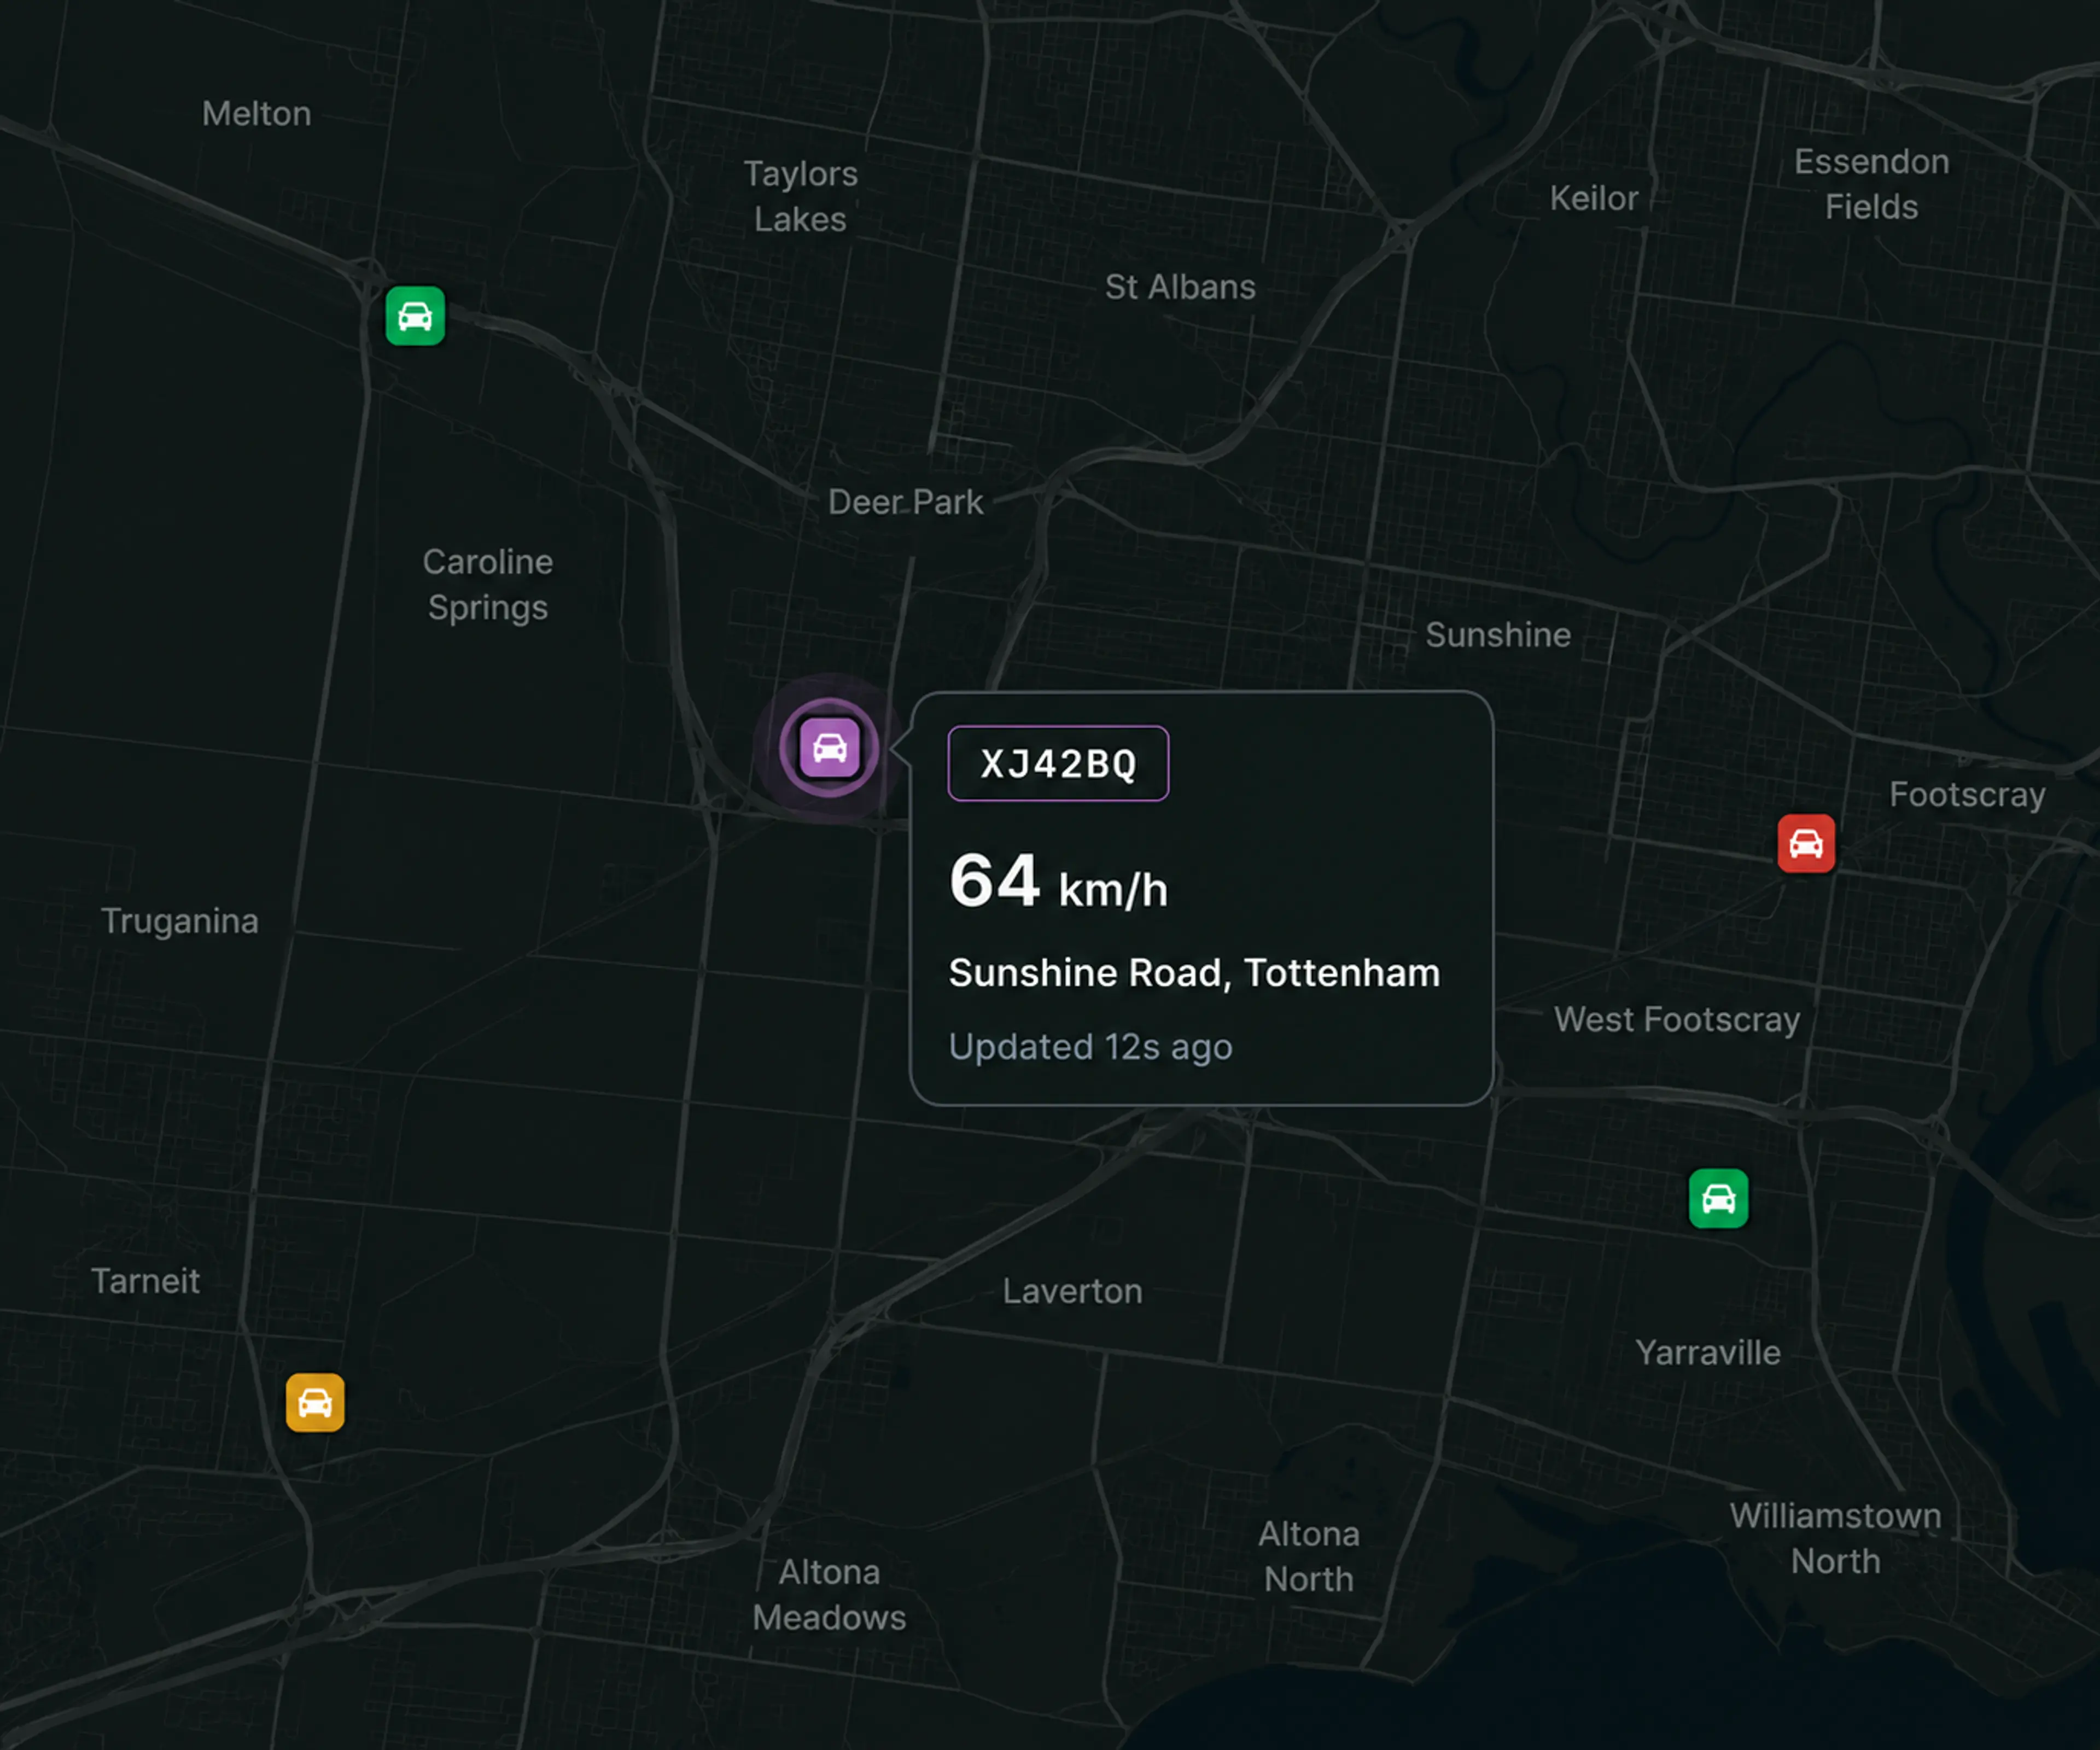Click the Truganina map label
The image size is (2100, 1750).
180,921
